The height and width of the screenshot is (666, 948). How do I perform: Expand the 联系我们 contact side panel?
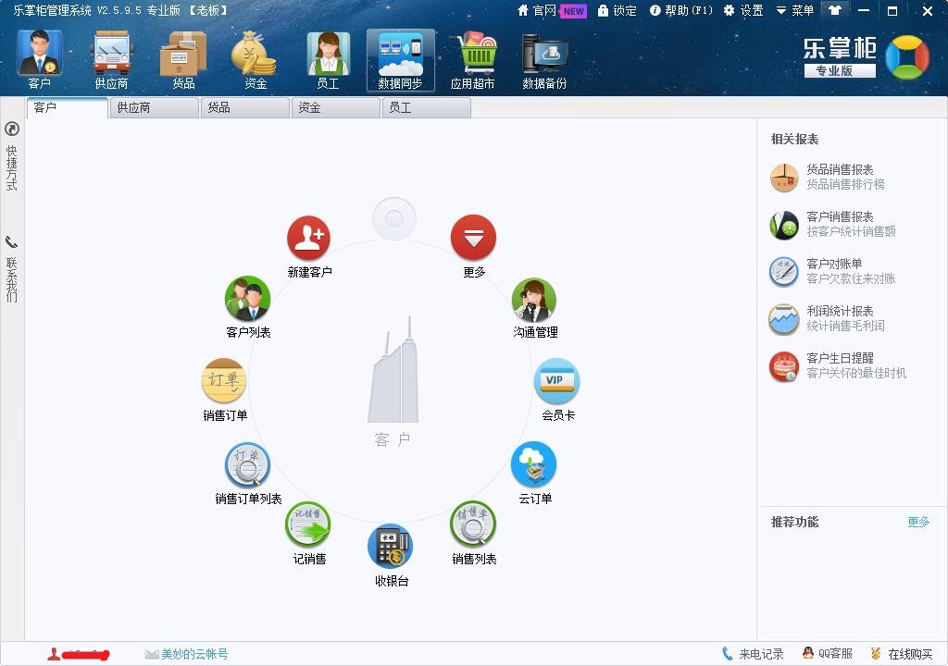(x=11, y=269)
